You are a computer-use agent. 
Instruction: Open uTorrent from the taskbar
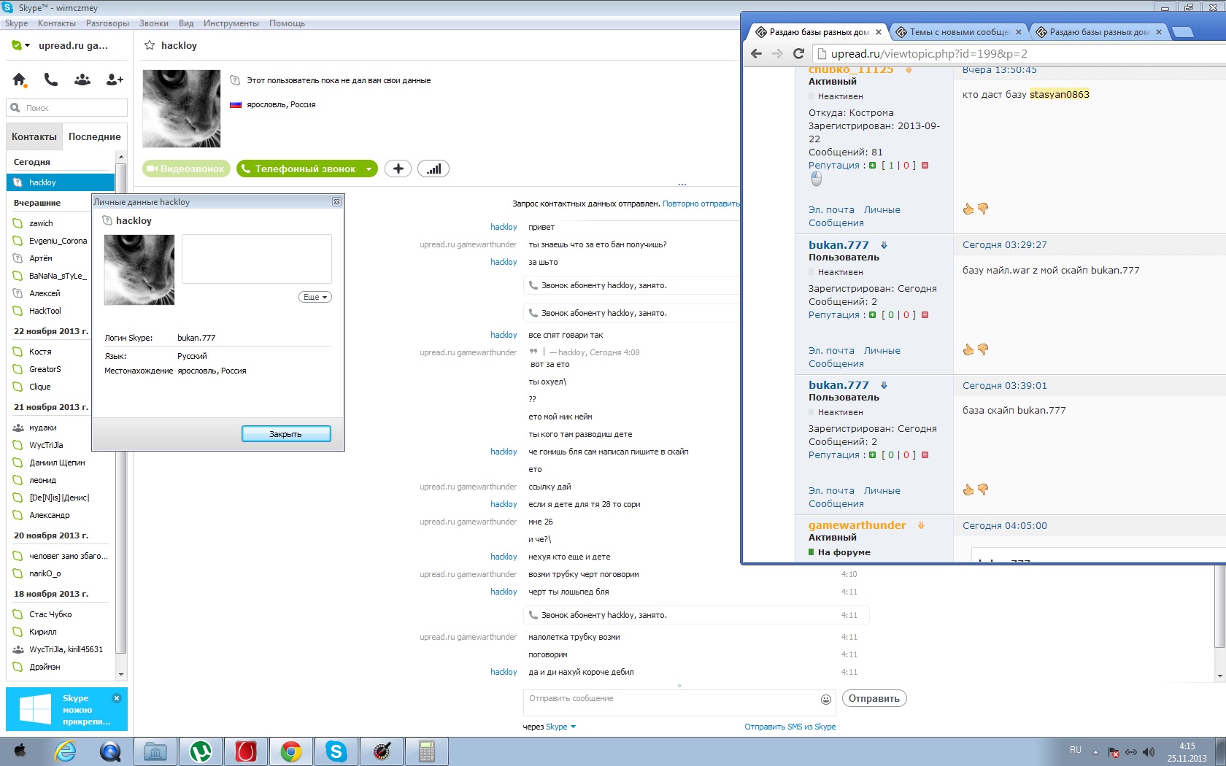coord(201,751)
